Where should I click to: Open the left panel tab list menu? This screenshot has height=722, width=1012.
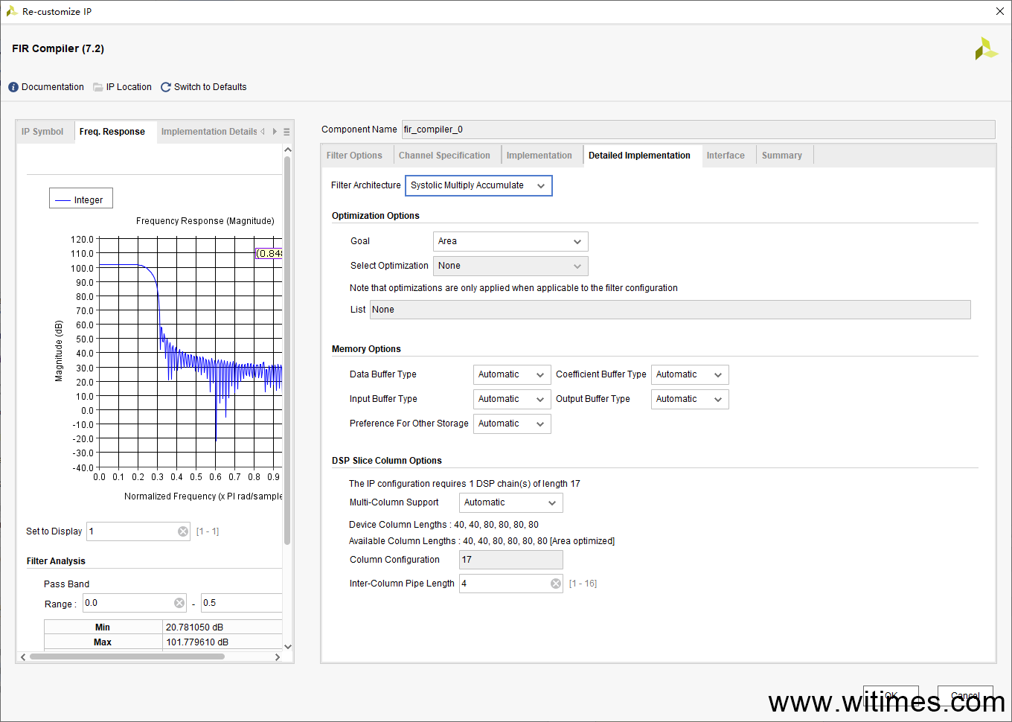pos(286,132)
